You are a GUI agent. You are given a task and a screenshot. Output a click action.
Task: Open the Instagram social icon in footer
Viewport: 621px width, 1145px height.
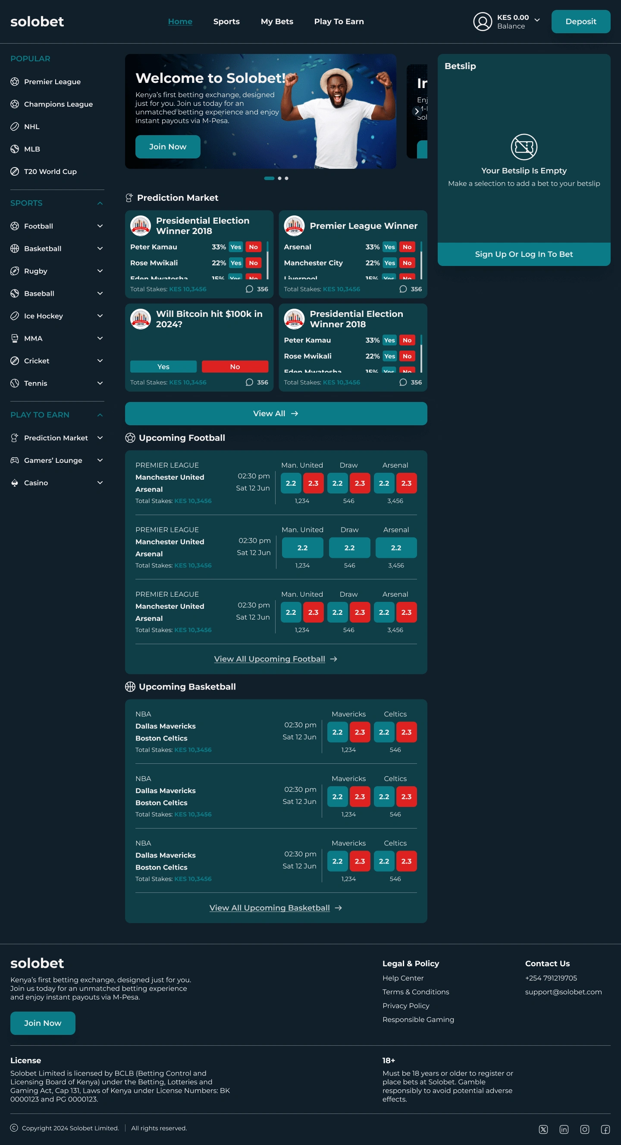pos(585,1129)
